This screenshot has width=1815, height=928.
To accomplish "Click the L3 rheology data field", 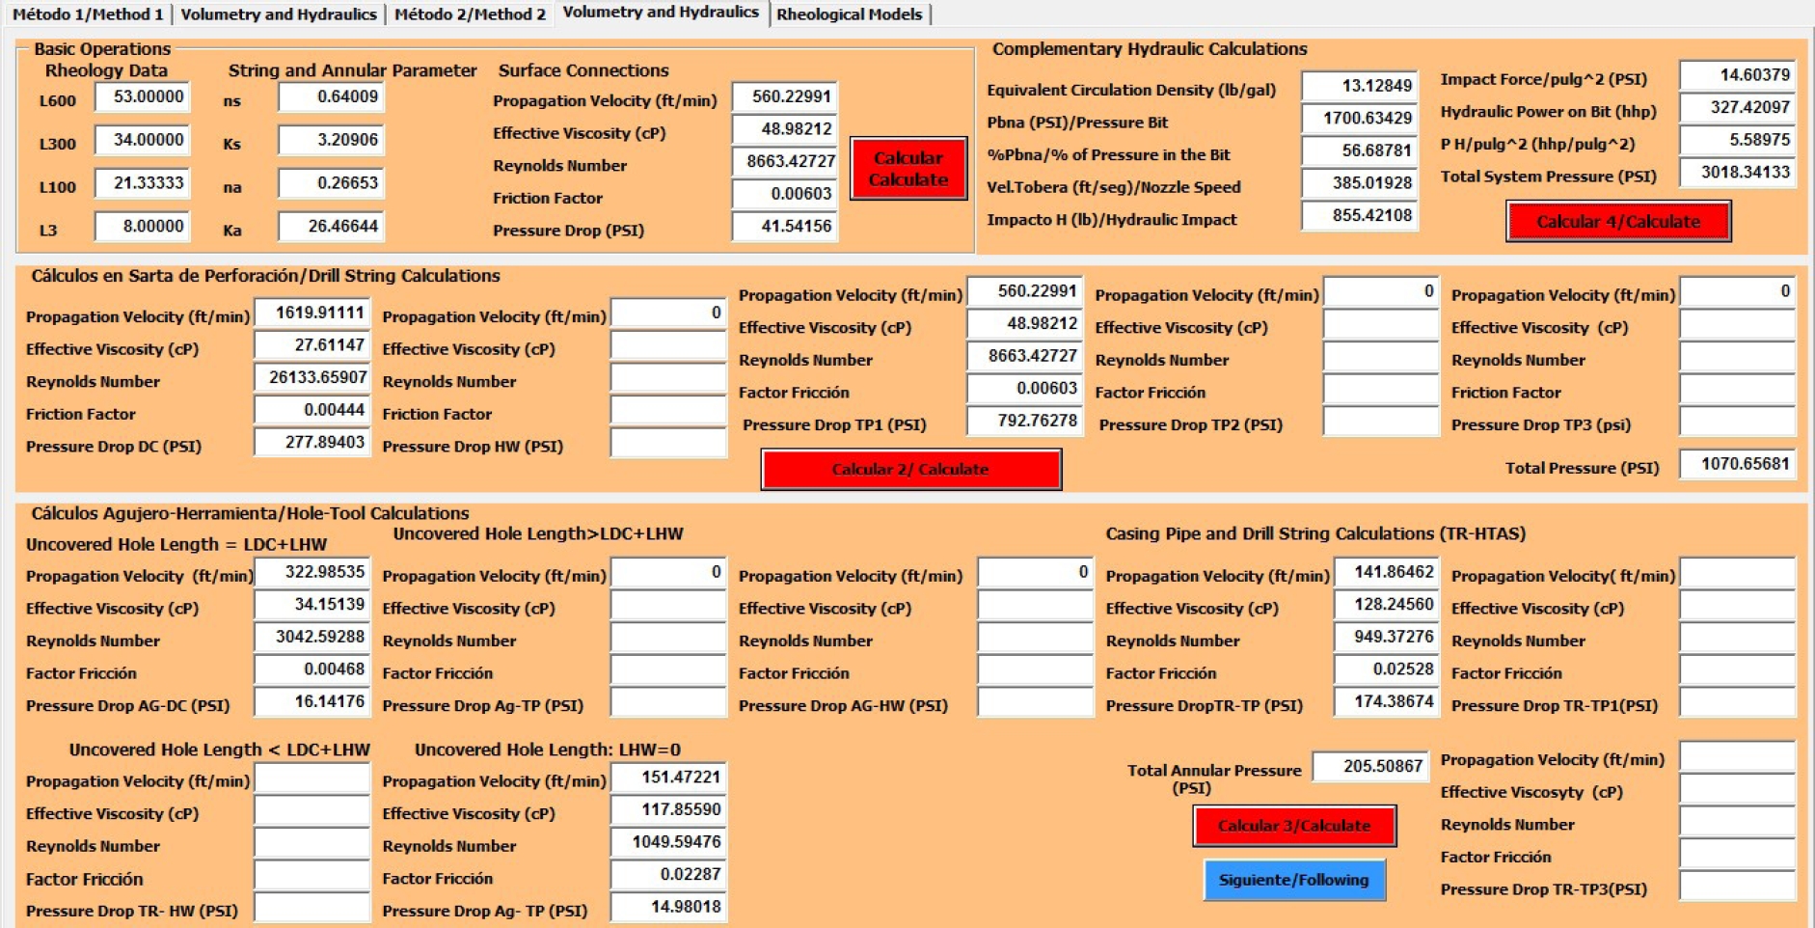I will click(x=143, y=227).
